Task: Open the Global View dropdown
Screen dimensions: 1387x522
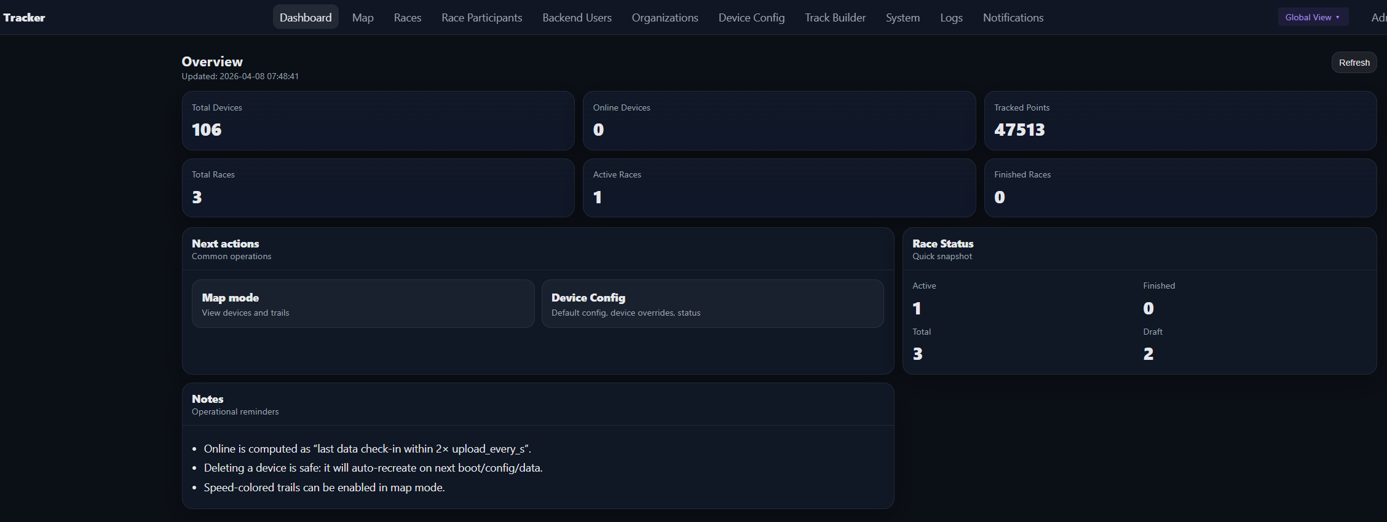Action: click(1312, 17)
